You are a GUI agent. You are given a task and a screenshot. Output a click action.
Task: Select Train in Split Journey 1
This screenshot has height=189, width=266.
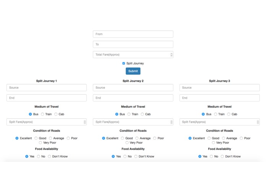point(42,114)
